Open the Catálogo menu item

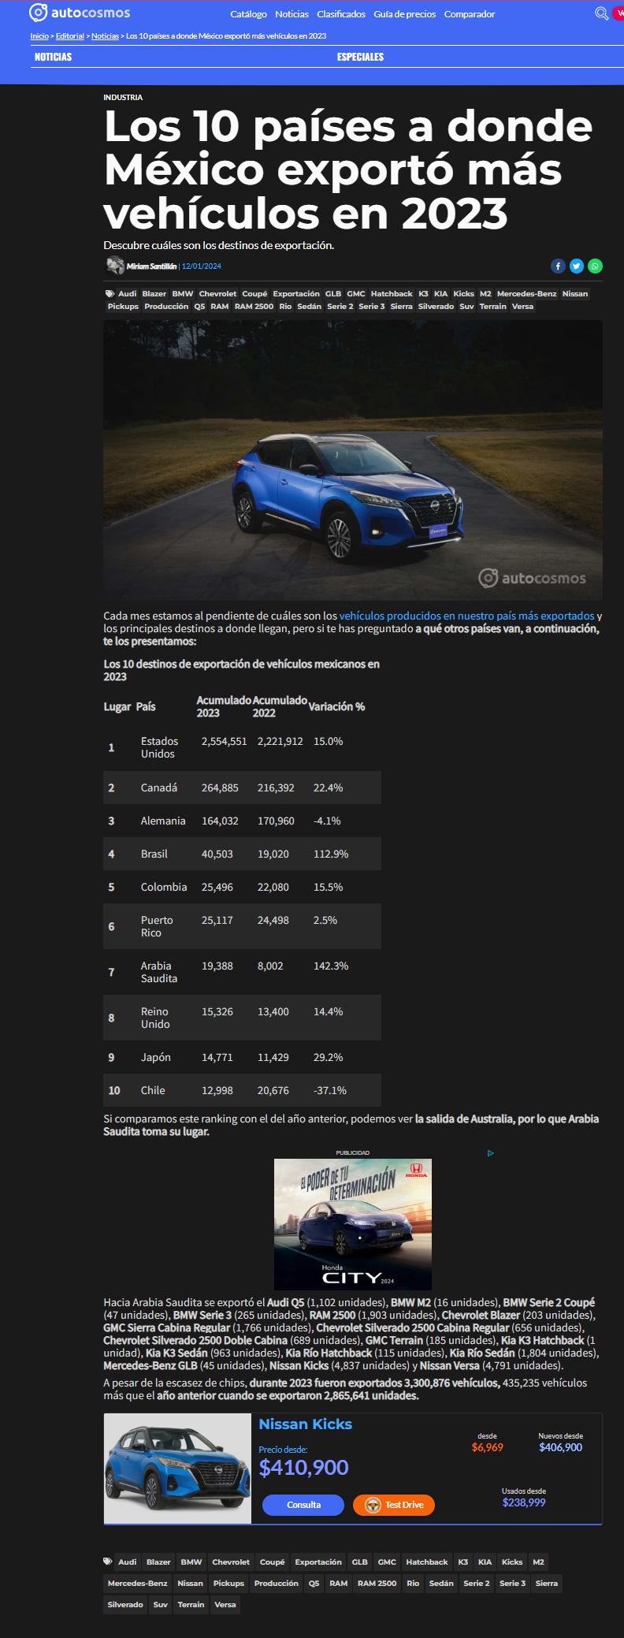click(248, 14)
